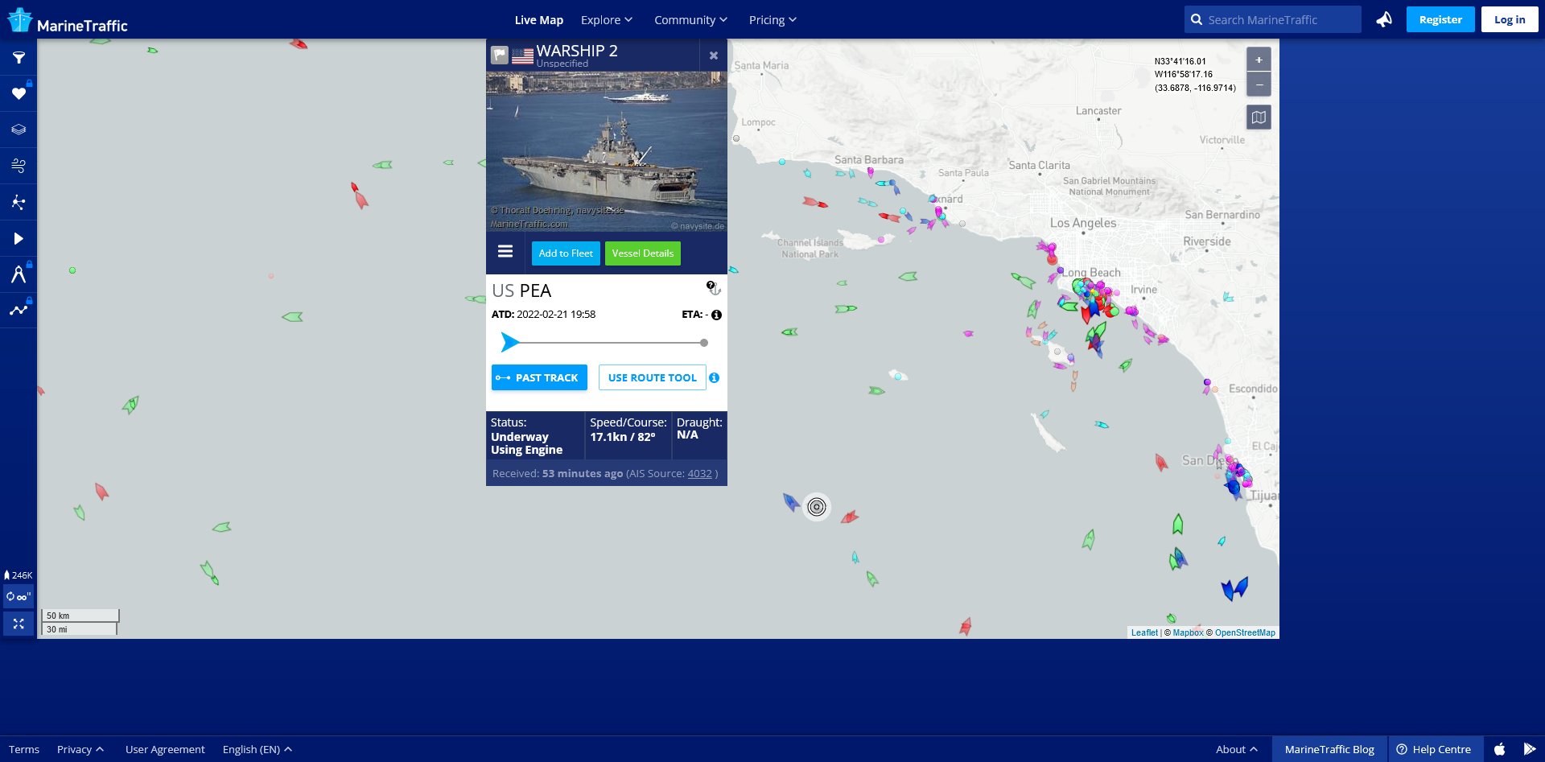Click the playback play icon in sidebar
Image resolution: width=1545 pixels, height=762 pixels.
pyautogui.click(x=19, y=238)
